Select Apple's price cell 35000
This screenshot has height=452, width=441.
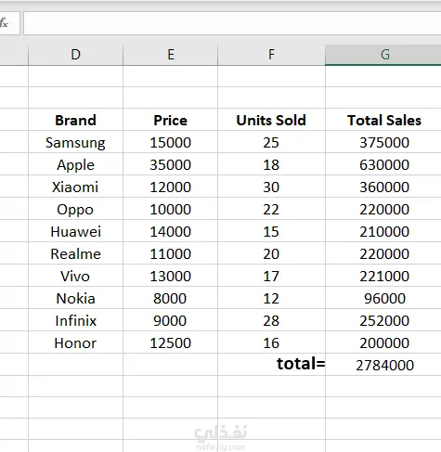170,164
